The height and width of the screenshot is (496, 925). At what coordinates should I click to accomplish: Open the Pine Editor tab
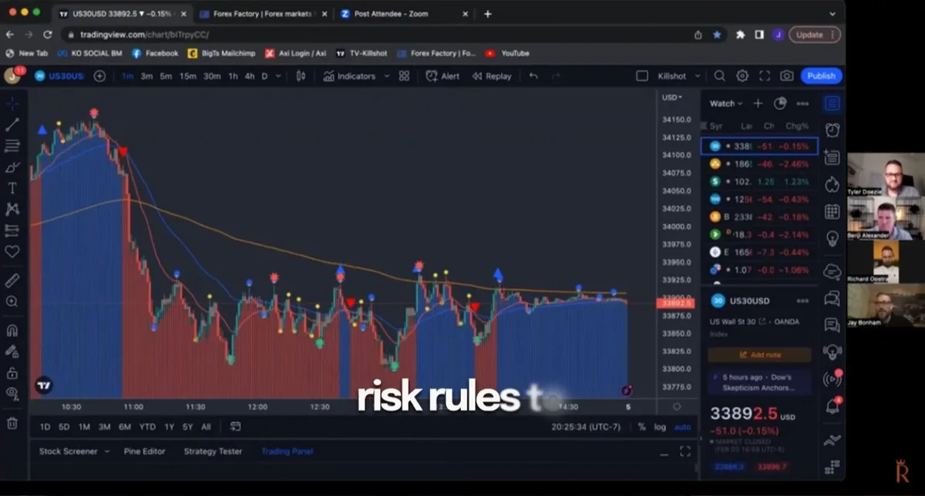coord(145,451)
